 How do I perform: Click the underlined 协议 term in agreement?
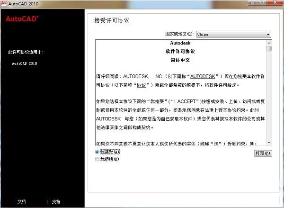[x=141, y=85]
